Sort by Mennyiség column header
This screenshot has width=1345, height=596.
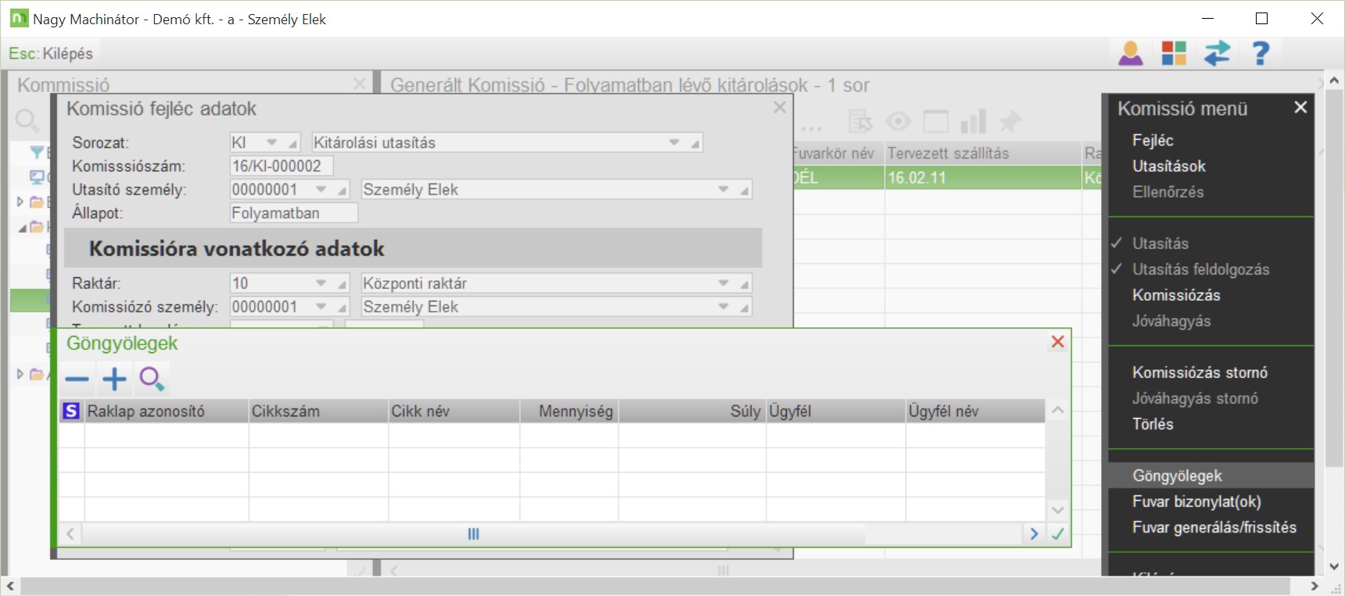pyautogui.click(x=569, y=411)
